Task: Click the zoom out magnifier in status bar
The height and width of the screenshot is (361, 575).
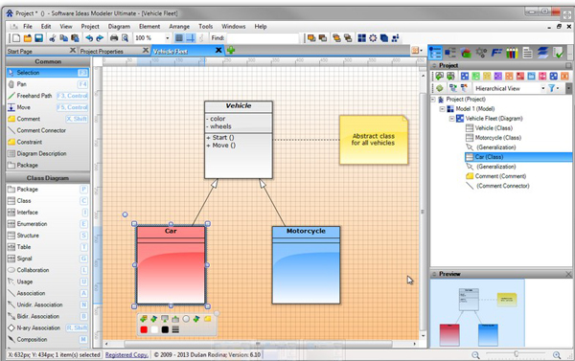Action: [x=475, y=354]
